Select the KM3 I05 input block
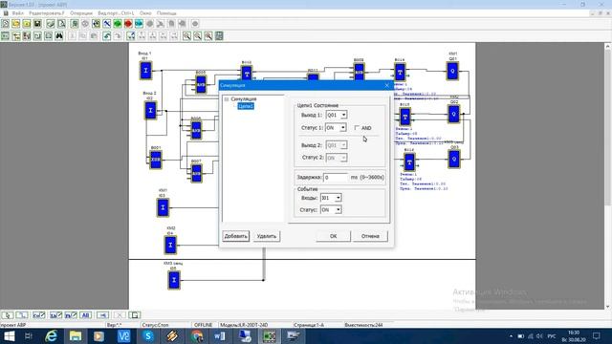This screenshot has width=612, height=344. click(x=174, y=280)
